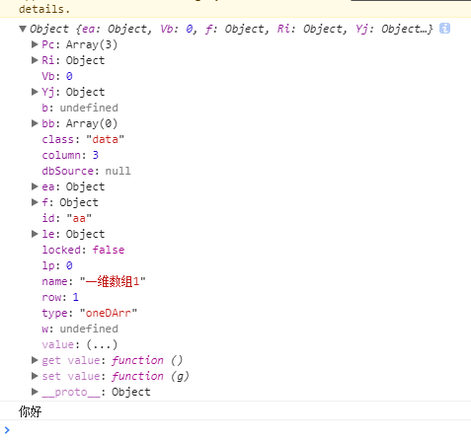Screen dimensions: 471x441
Task: Expand the f: Object property
Action: [x=35, y=202]
